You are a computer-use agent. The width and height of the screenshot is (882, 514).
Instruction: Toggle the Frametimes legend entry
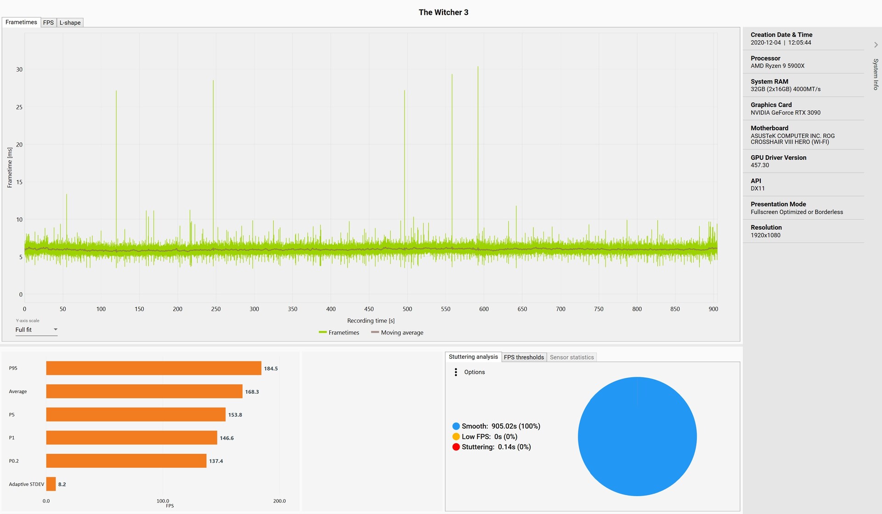tap(339, 333)
